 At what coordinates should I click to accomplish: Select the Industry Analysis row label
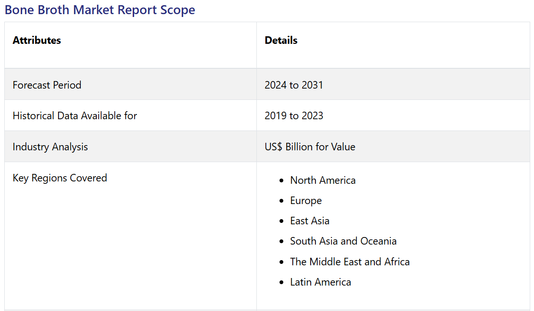click(x=50, y=147)
